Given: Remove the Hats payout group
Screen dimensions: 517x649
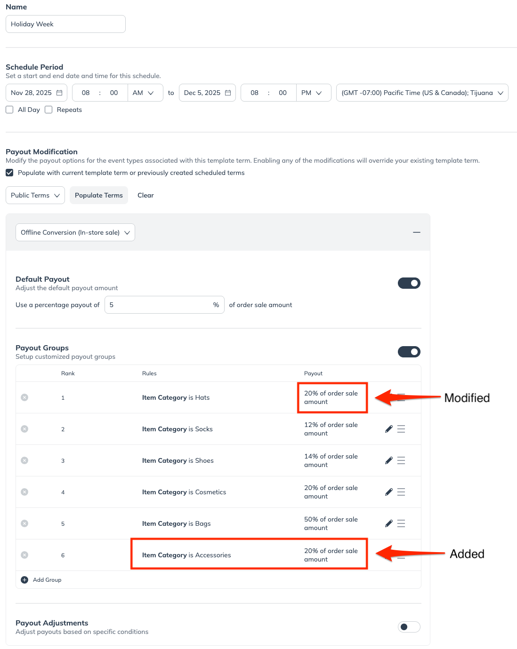Looking at the screenshot, I should (x=24, y=397).
